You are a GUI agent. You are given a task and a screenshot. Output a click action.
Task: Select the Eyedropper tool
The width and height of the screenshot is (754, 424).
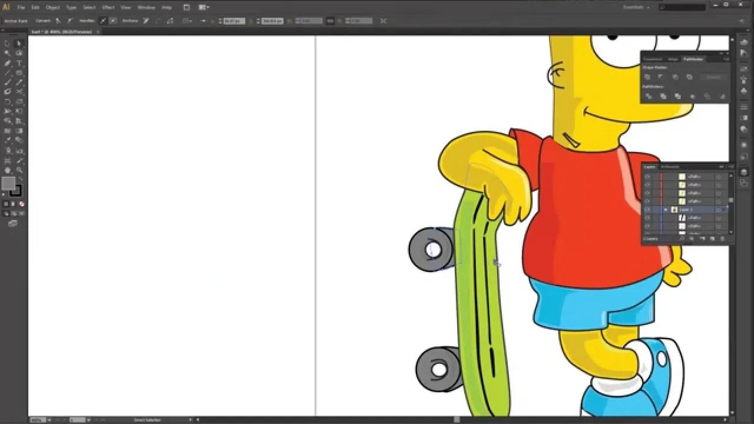(x=8, y=140)
